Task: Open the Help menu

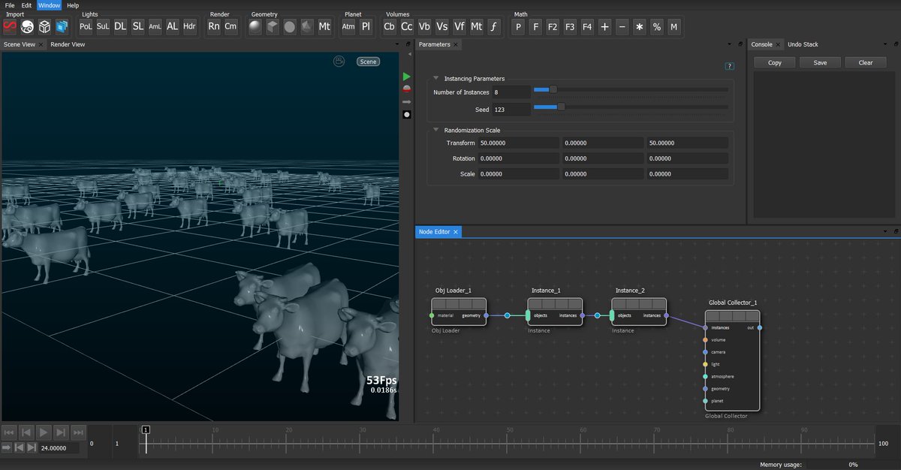Action: click(73, 5)
